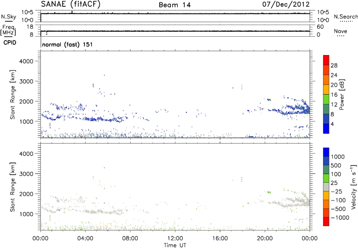Image resolution: width=358 pixels, height=248 pixels.
Task: Click the 18 tick on Freq axis
Action: [30, 27]
